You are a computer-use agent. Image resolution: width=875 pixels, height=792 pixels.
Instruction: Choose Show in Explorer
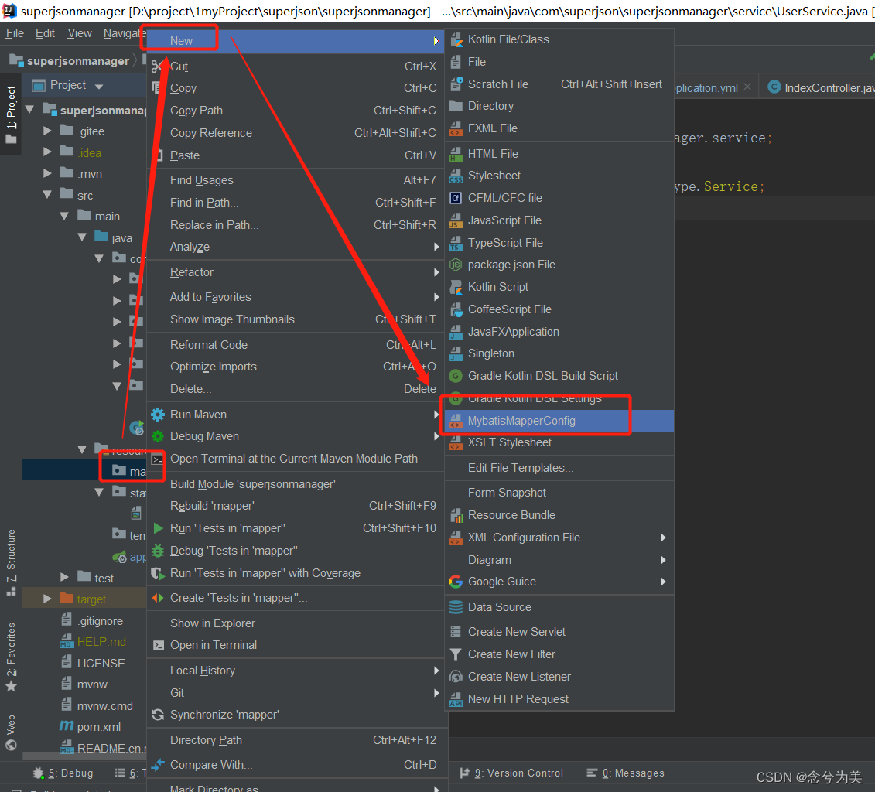[296, 623]
